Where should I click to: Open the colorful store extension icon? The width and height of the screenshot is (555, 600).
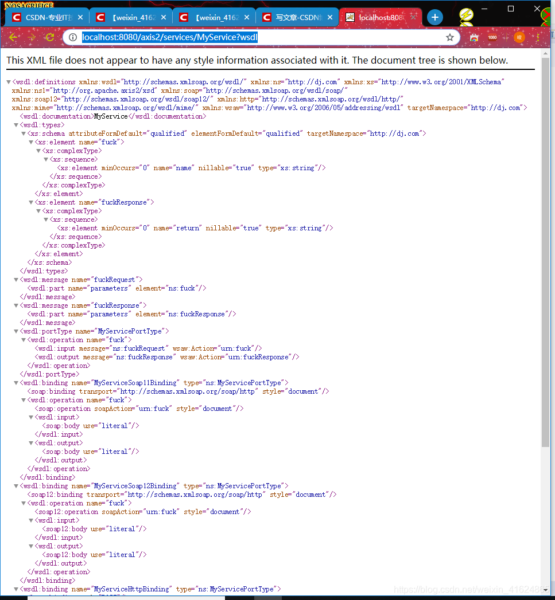point(474,37)
